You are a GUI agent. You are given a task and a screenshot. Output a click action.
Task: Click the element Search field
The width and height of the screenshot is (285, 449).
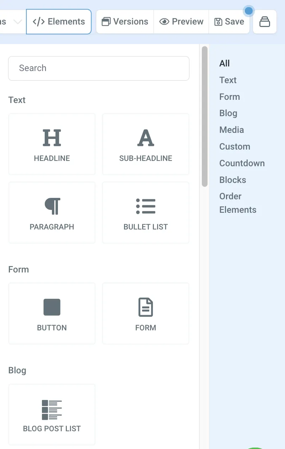click(x=99, y=68)
